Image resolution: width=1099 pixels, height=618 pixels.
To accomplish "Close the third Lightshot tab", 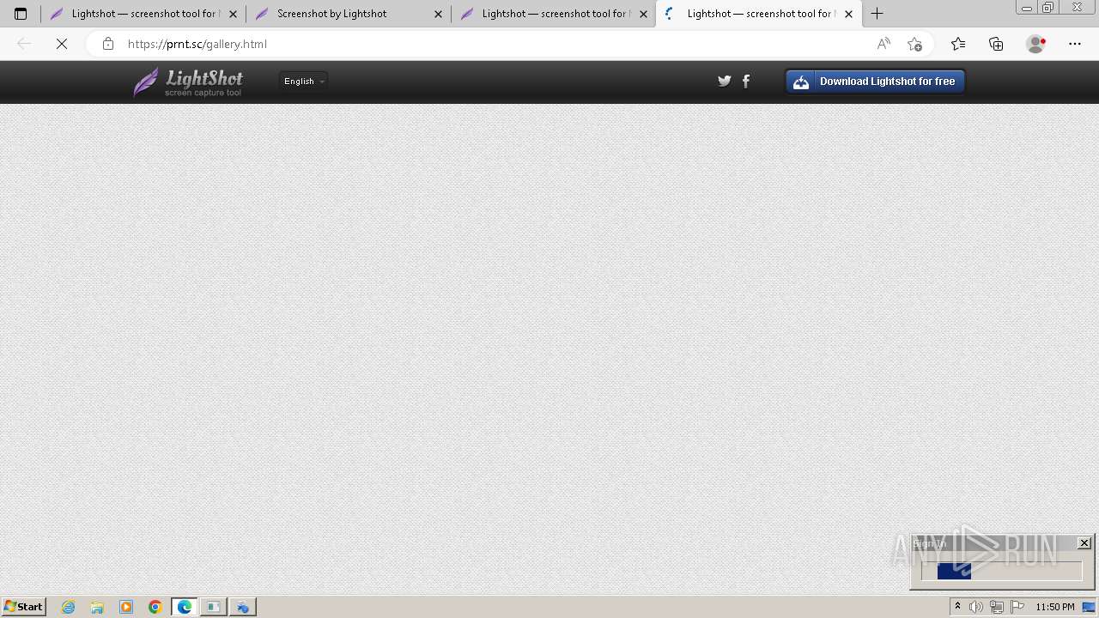I will pos(643,14).
